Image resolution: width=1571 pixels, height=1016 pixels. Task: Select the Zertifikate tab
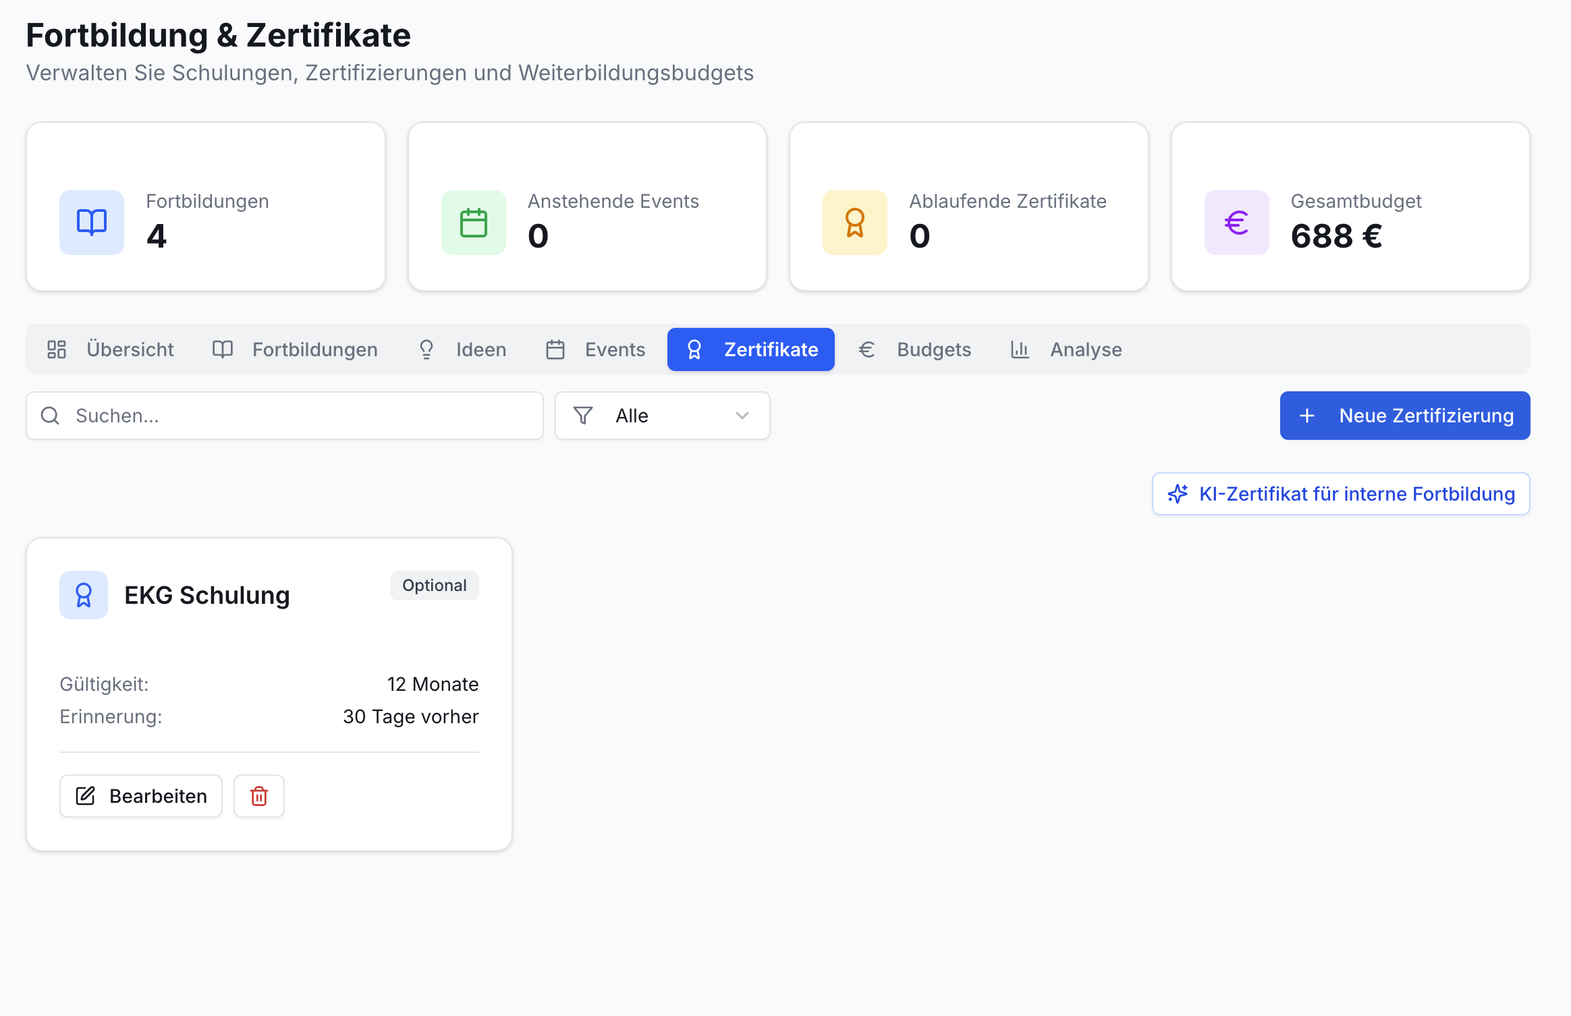(751, 349)
